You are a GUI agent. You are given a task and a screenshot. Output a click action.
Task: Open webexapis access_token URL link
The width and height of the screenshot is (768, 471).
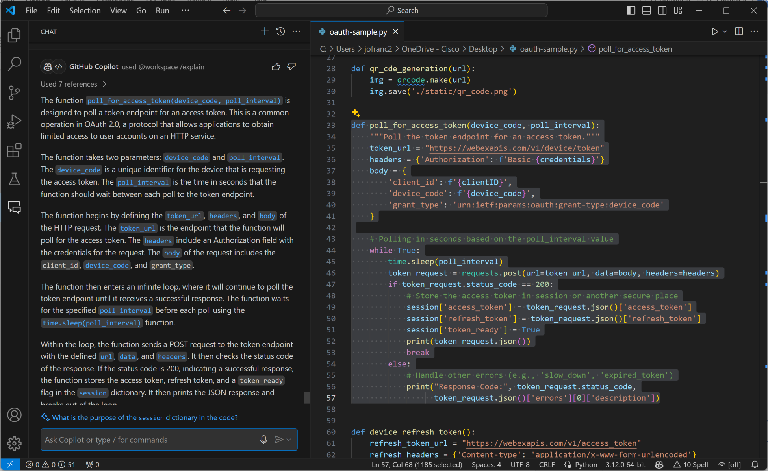[551, 443]
